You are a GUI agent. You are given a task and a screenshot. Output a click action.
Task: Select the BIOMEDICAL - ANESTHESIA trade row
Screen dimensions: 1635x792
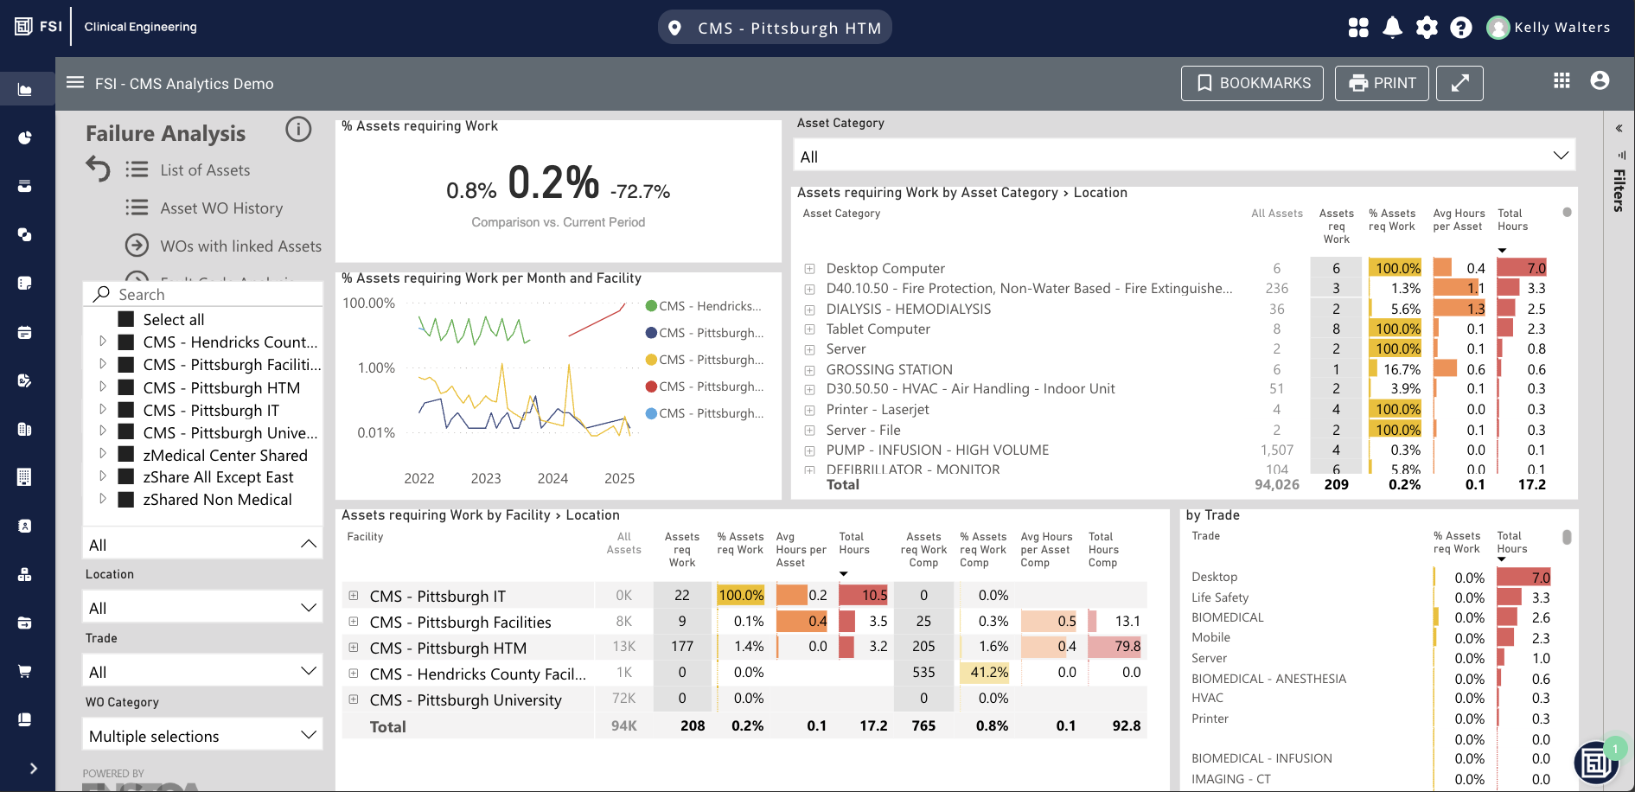(1268, 679)
